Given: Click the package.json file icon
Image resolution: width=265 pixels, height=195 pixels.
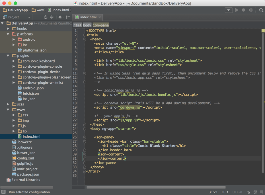Looking at the screenshot, I should [14, 175].
